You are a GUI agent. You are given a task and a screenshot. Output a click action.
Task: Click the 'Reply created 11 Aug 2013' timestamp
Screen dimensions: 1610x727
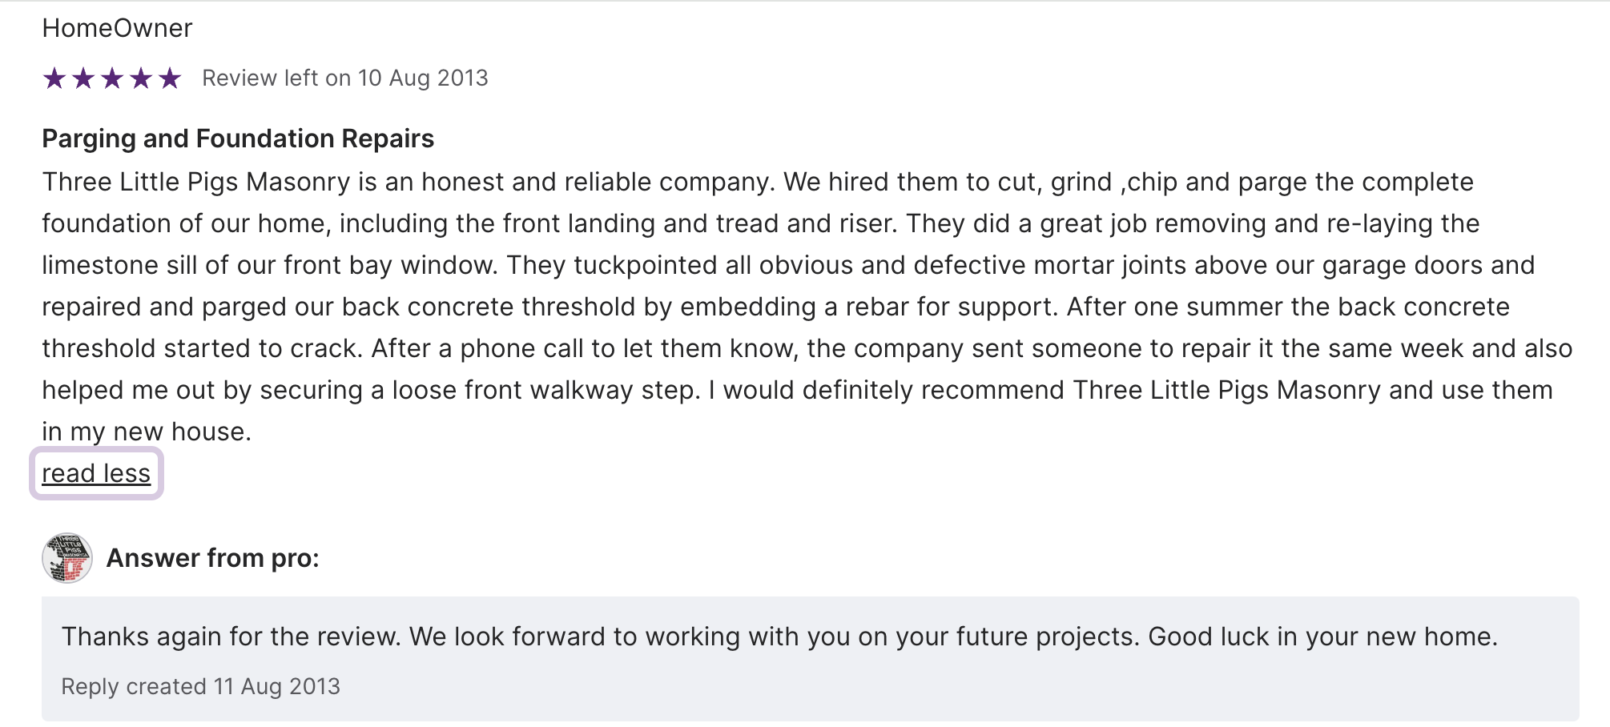[200, 687]
